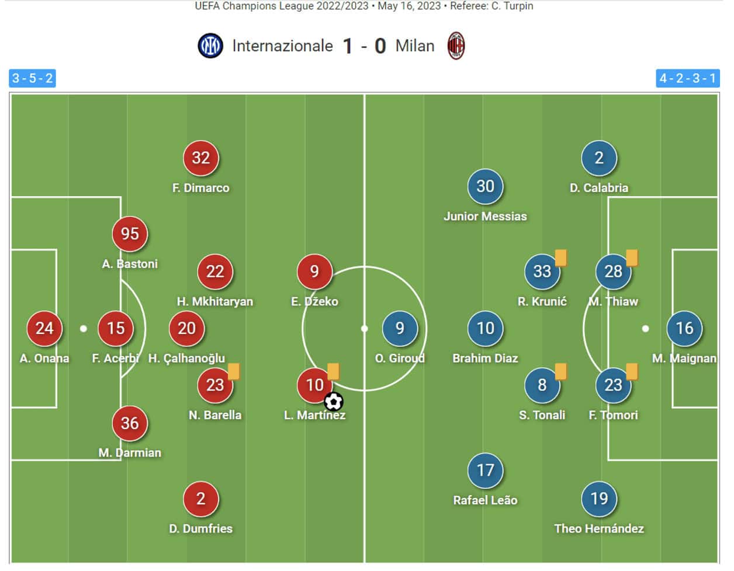The height and width of the screenshot is (571, 734).
Task: Select the 4-2-3-1 formation badge
Action: tap(687, 78)
